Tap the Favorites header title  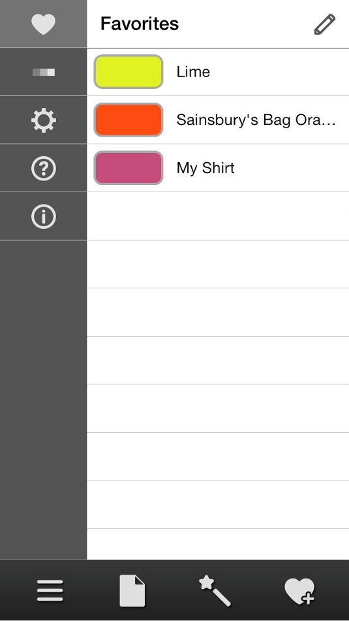tap(140, 24)
